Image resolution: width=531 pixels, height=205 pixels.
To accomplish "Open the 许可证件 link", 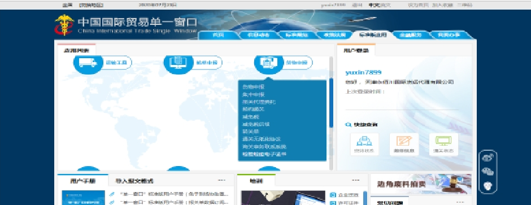I will [x=348, y=203].
